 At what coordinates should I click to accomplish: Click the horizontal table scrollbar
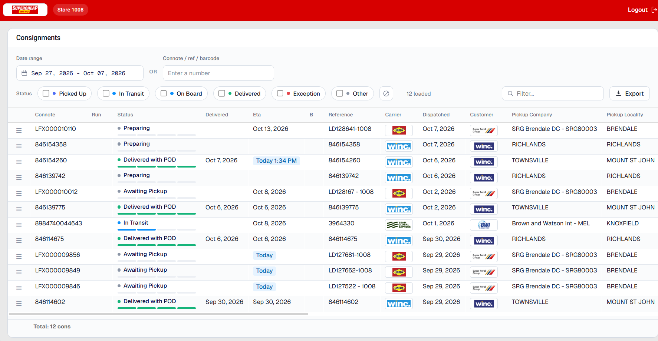click(158, 314)
